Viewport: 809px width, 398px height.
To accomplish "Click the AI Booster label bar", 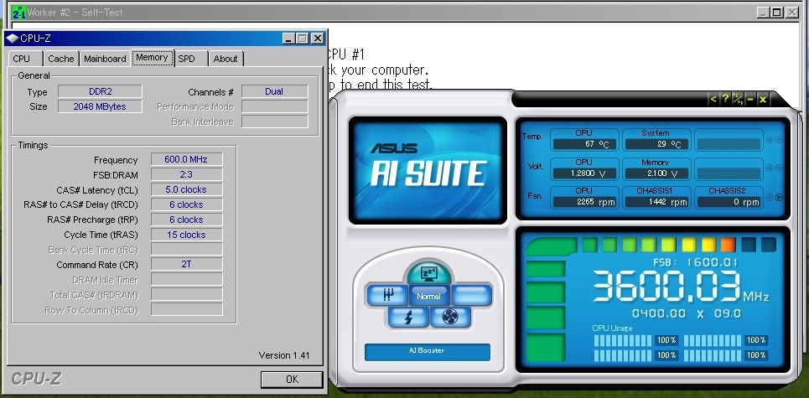I will 428,352.
